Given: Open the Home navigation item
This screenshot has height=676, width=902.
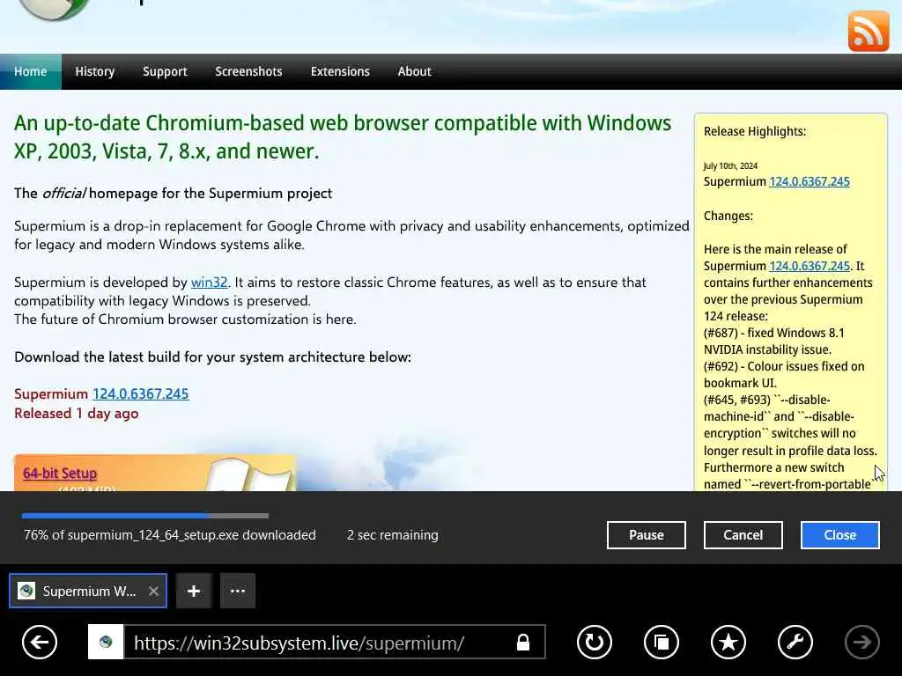Looking at the screenshot, I should [x=31, y=72].
